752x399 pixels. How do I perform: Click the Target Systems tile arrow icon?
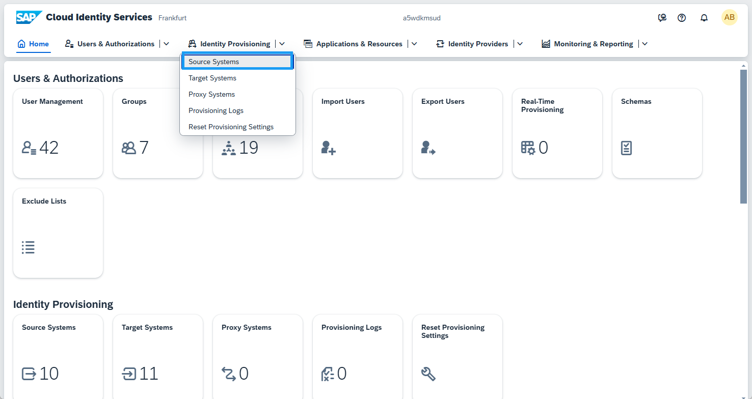[x=129, y=374]
